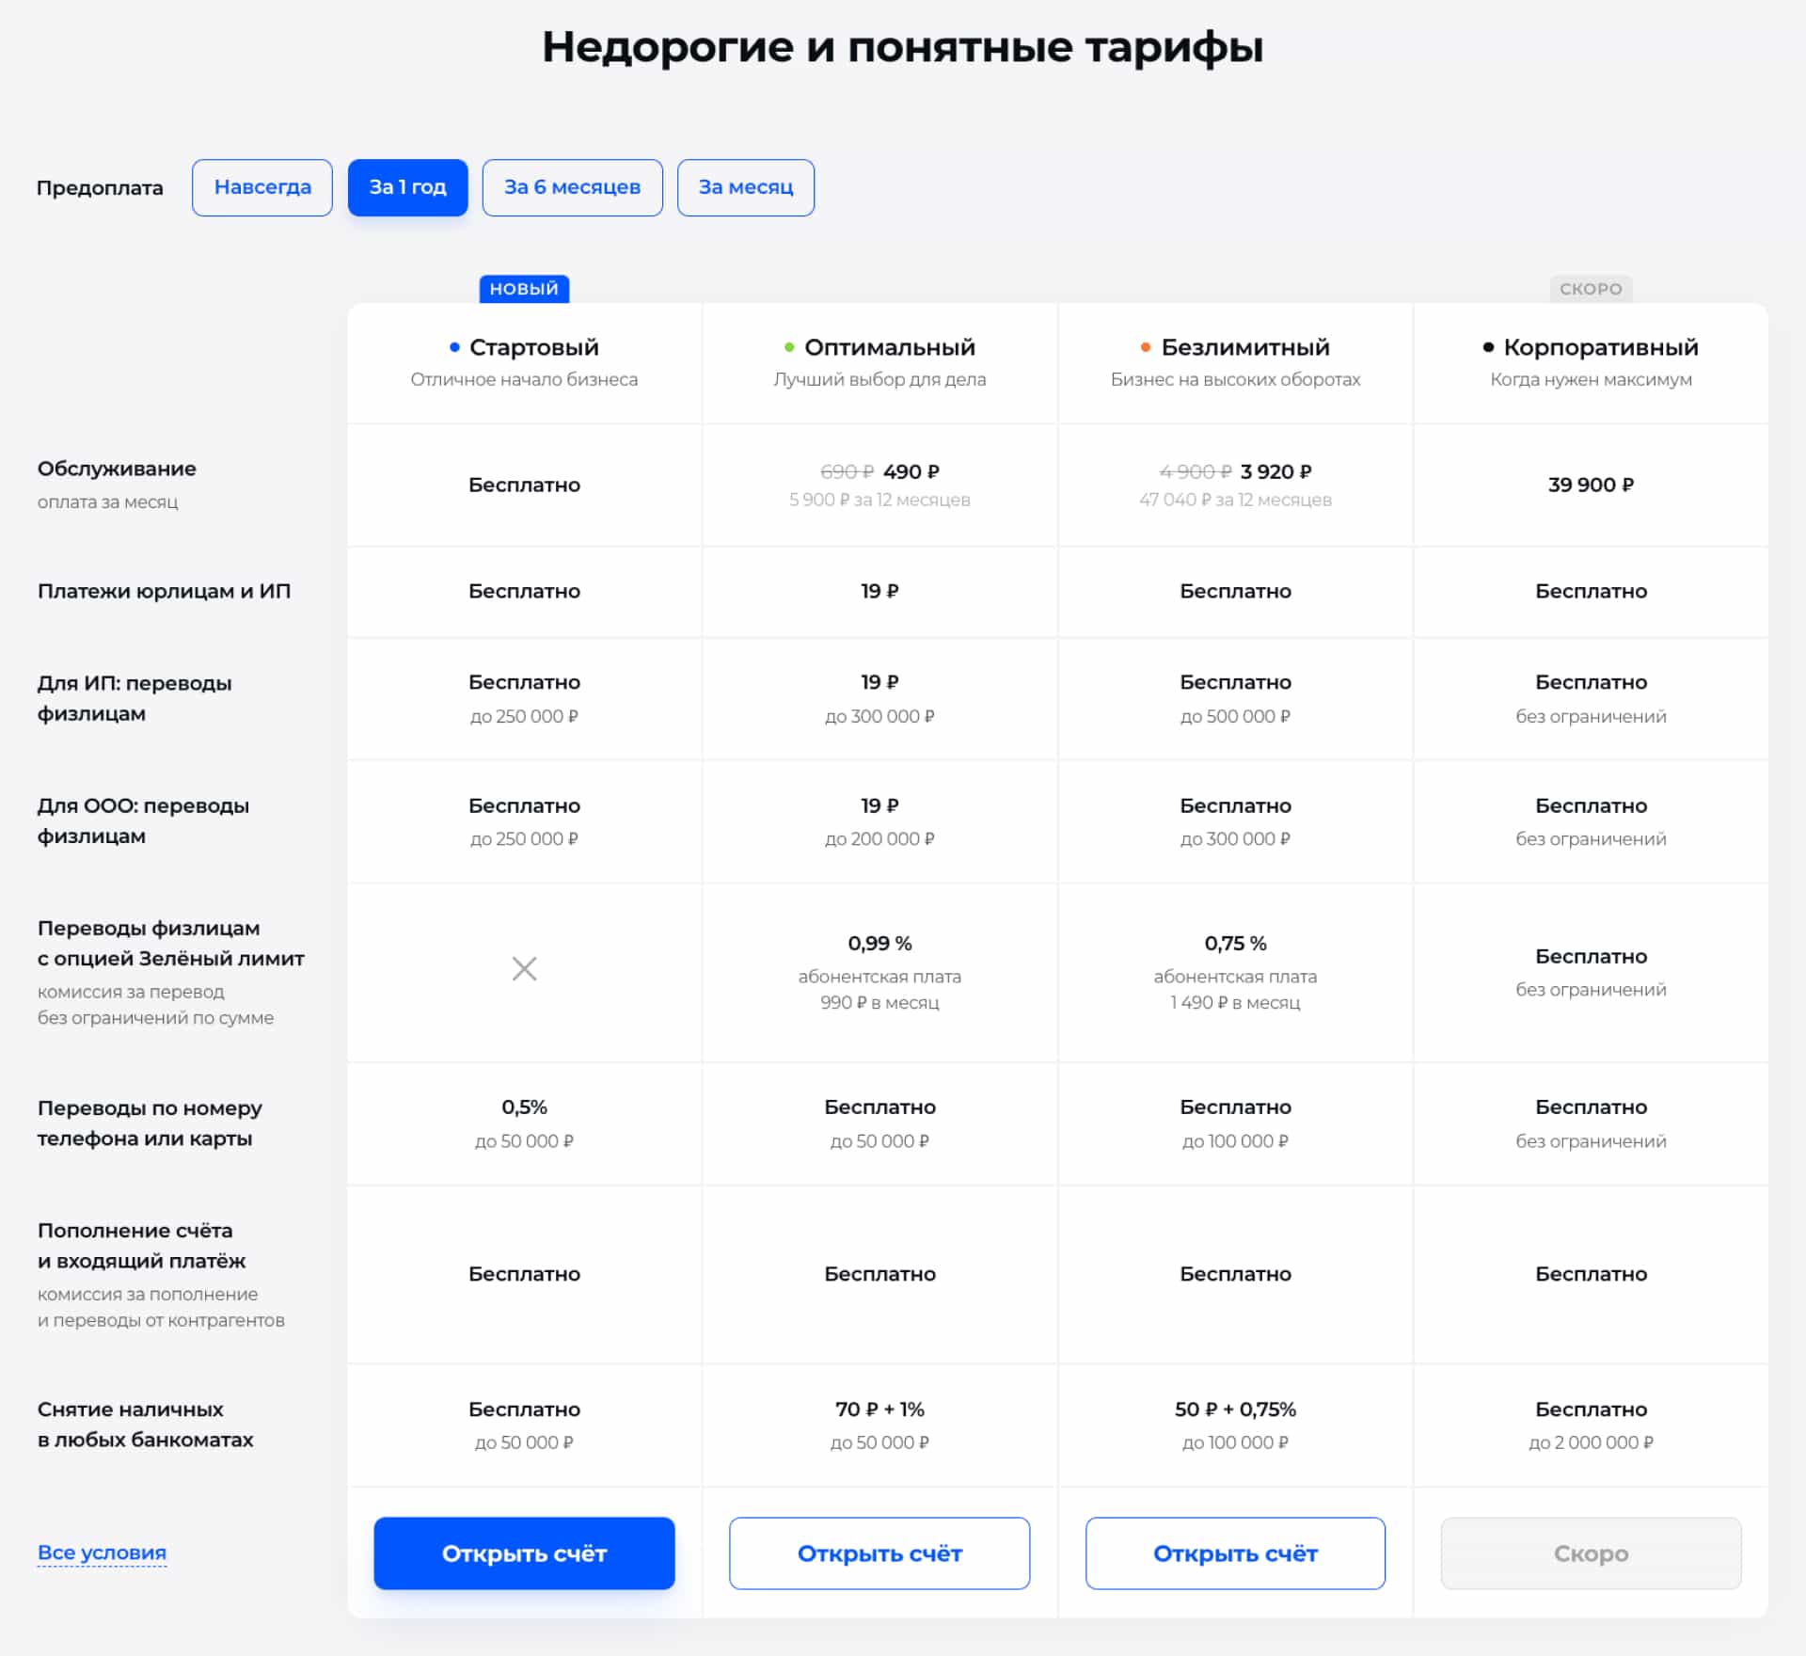Select the За 1 год prepayment option
Screen dimensions: 1806x1656
tap(407, 187)
